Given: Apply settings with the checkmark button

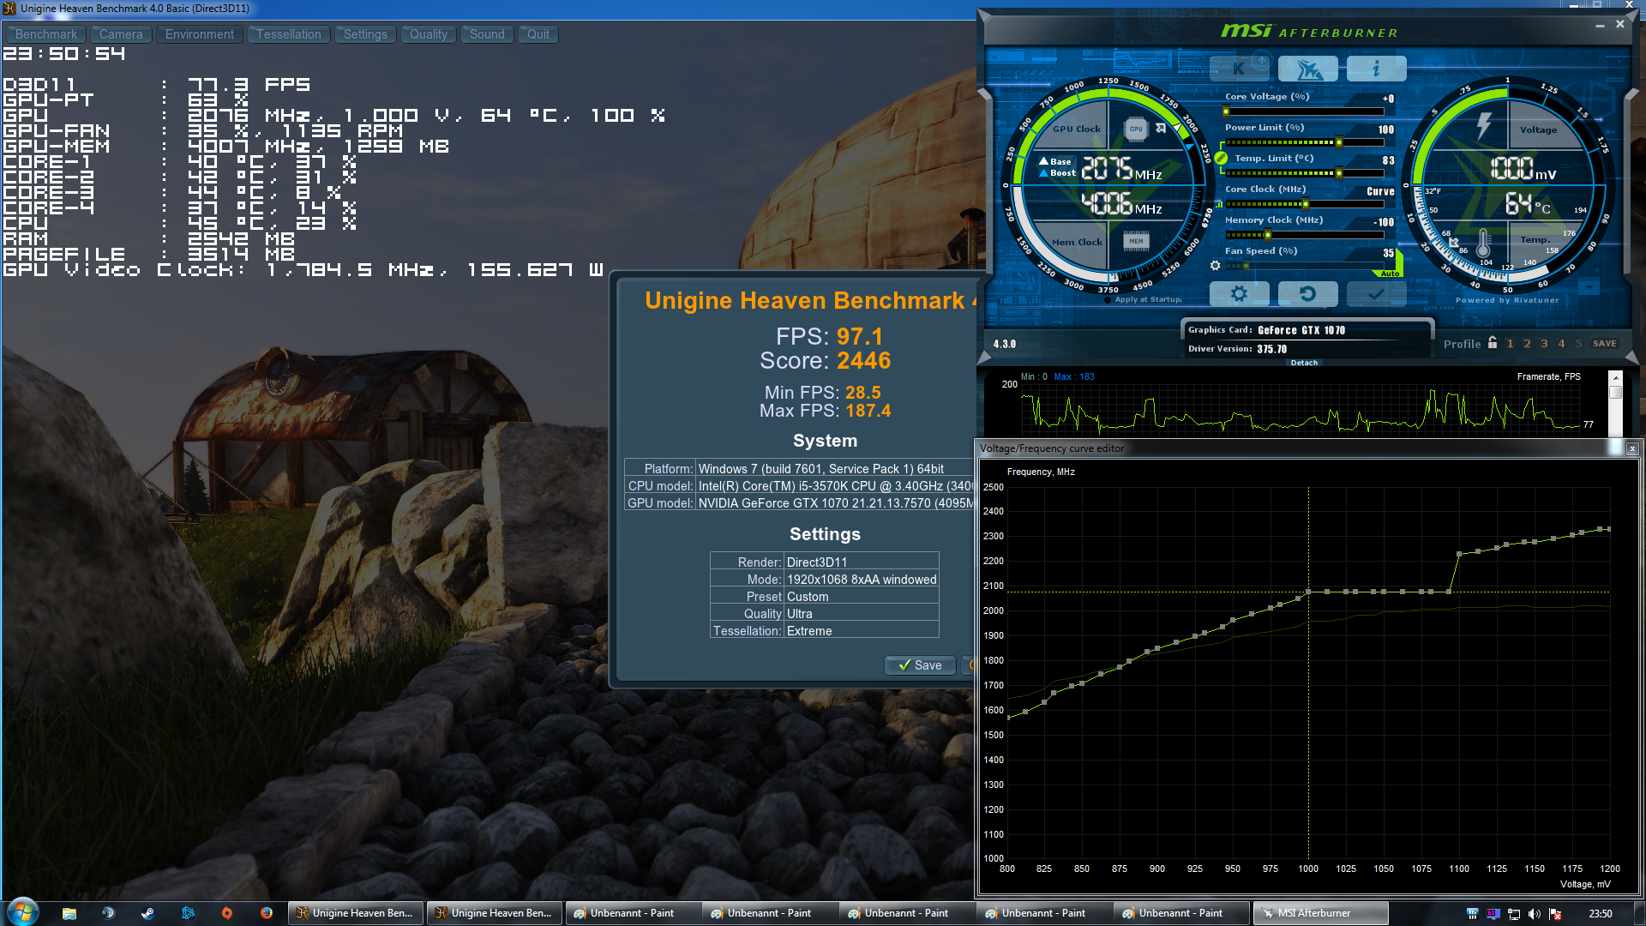Looking at the screenshot, I should click(x=1376, y=294).
